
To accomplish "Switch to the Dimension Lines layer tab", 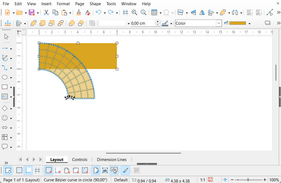I will (x=112, y=160).
